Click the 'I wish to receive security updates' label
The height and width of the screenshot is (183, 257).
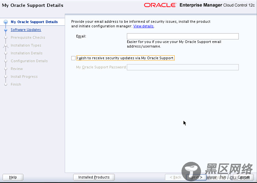(125, 58)
